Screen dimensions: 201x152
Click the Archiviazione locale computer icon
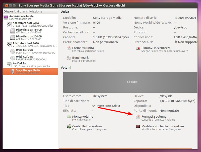[x=6, y=17]
